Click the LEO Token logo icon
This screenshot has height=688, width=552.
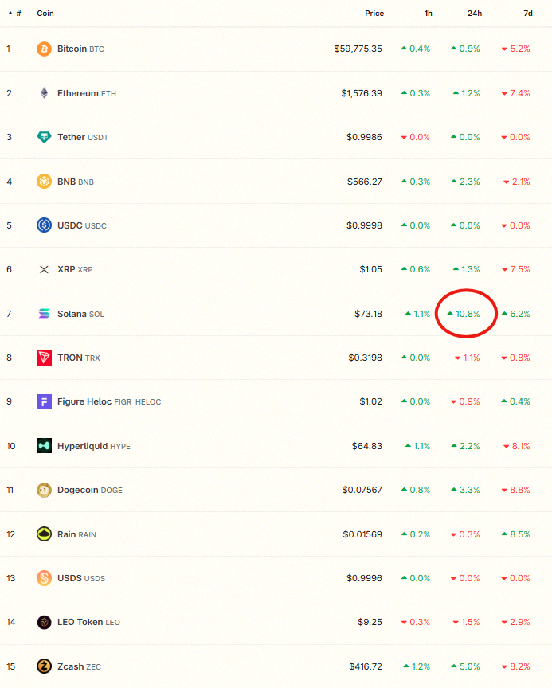44,622
